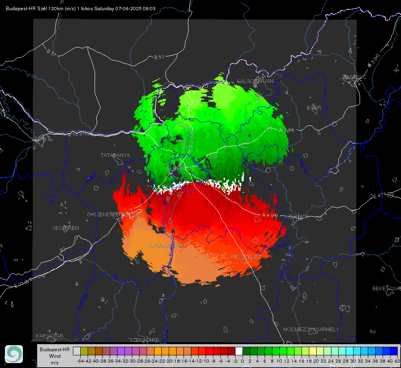Click the legend value label 42
The height and width of the screenshot is (368, 401).
pos(397,361)
